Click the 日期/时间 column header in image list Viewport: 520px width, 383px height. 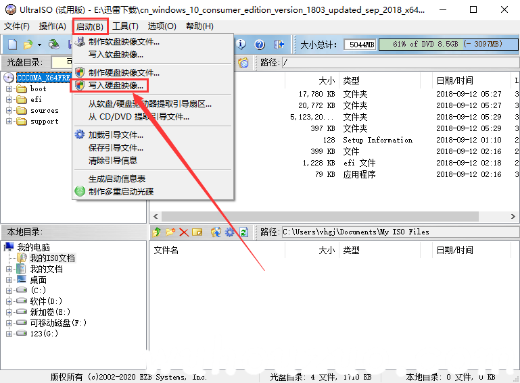pos(455,80)
